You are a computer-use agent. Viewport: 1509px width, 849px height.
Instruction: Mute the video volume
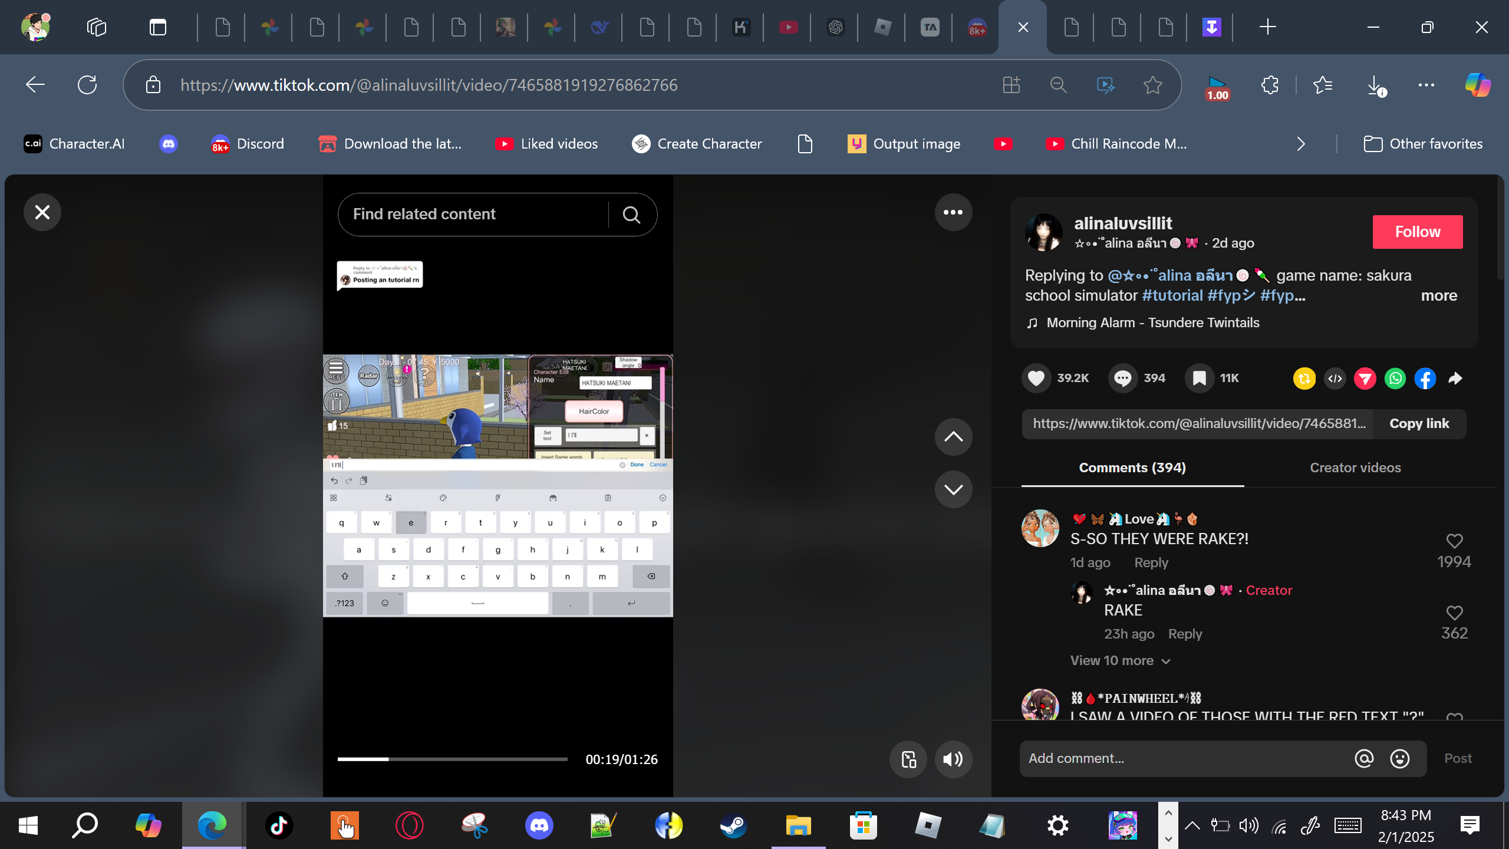pyautogui.click(x=953, y=759)
